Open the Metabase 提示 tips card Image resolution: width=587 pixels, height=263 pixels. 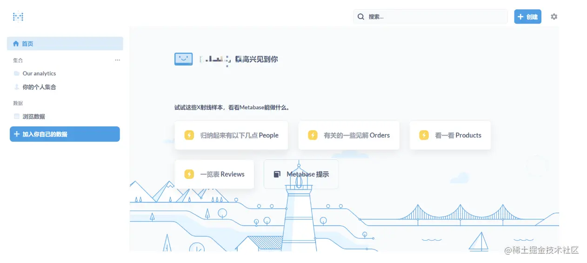[x=301, y=174]
